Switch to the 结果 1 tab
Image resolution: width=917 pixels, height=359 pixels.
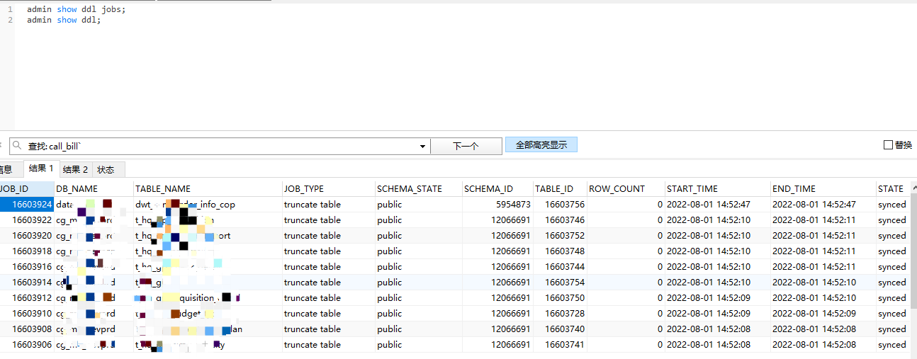[x=40, y=169]
